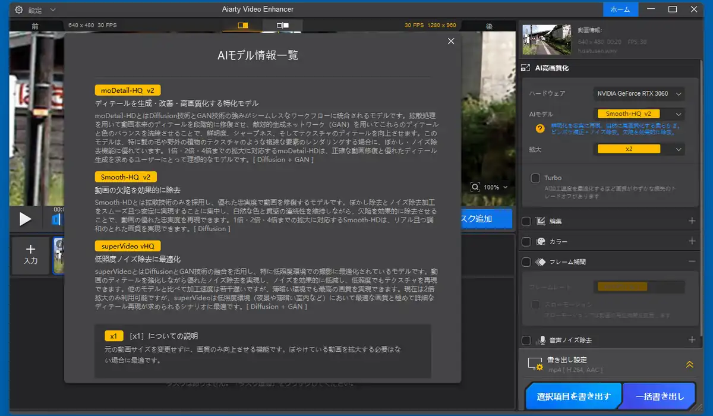This screenshot has height=416, width=713.
Task: Enable the Turbo checkbox
Action: point(535,178)
